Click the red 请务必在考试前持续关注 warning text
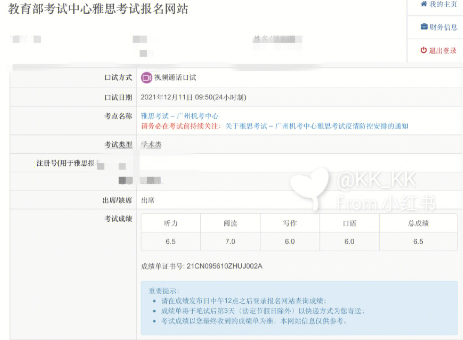Viewport: 463px width, 340px height. pos(181,126)
